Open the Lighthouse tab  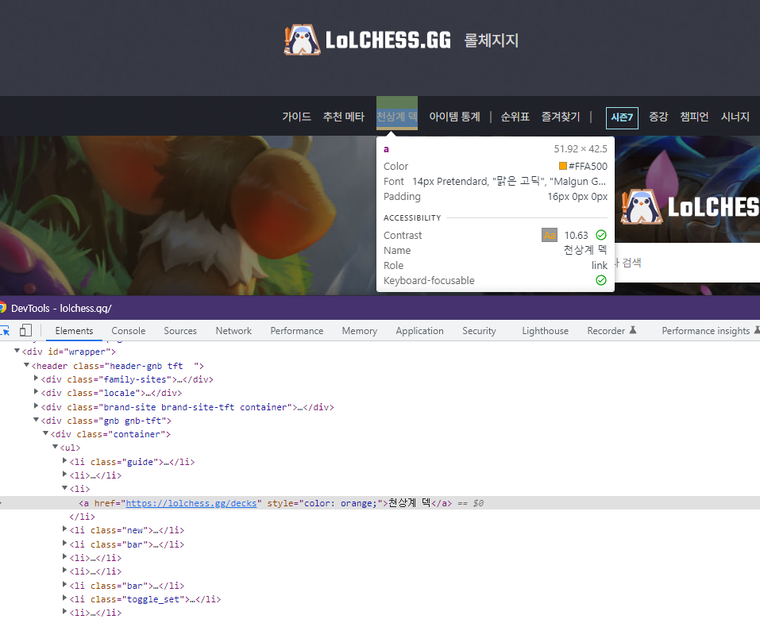click(545, 331)
